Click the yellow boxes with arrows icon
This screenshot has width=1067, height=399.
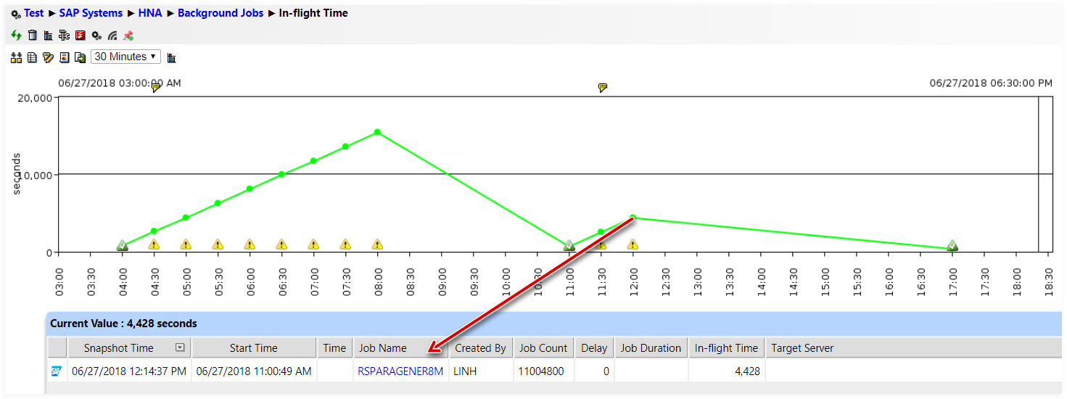coord(16,57)
